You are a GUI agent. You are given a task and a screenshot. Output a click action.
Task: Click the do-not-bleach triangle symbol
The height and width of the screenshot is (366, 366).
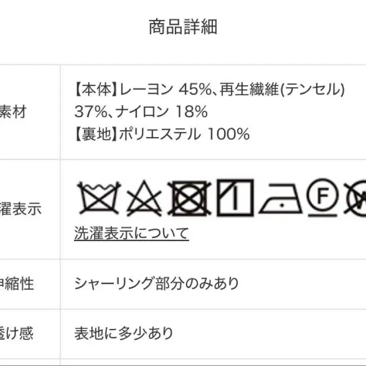tap(144, 199)
